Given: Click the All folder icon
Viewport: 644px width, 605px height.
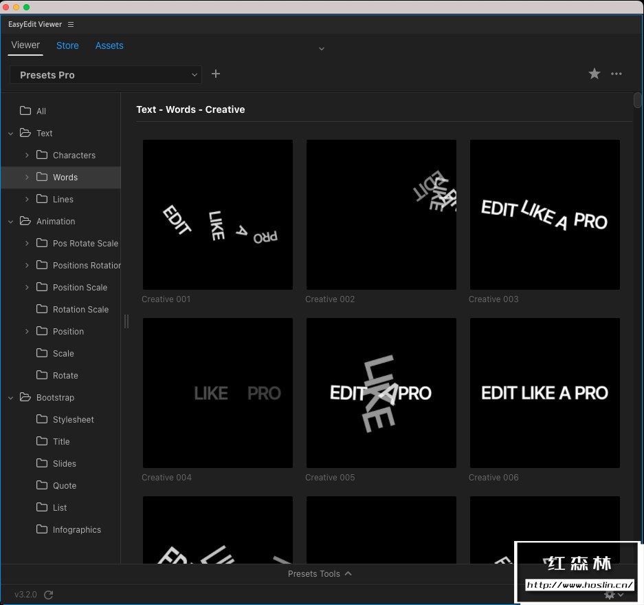Looking at the screenshot, I should [25, 111].
